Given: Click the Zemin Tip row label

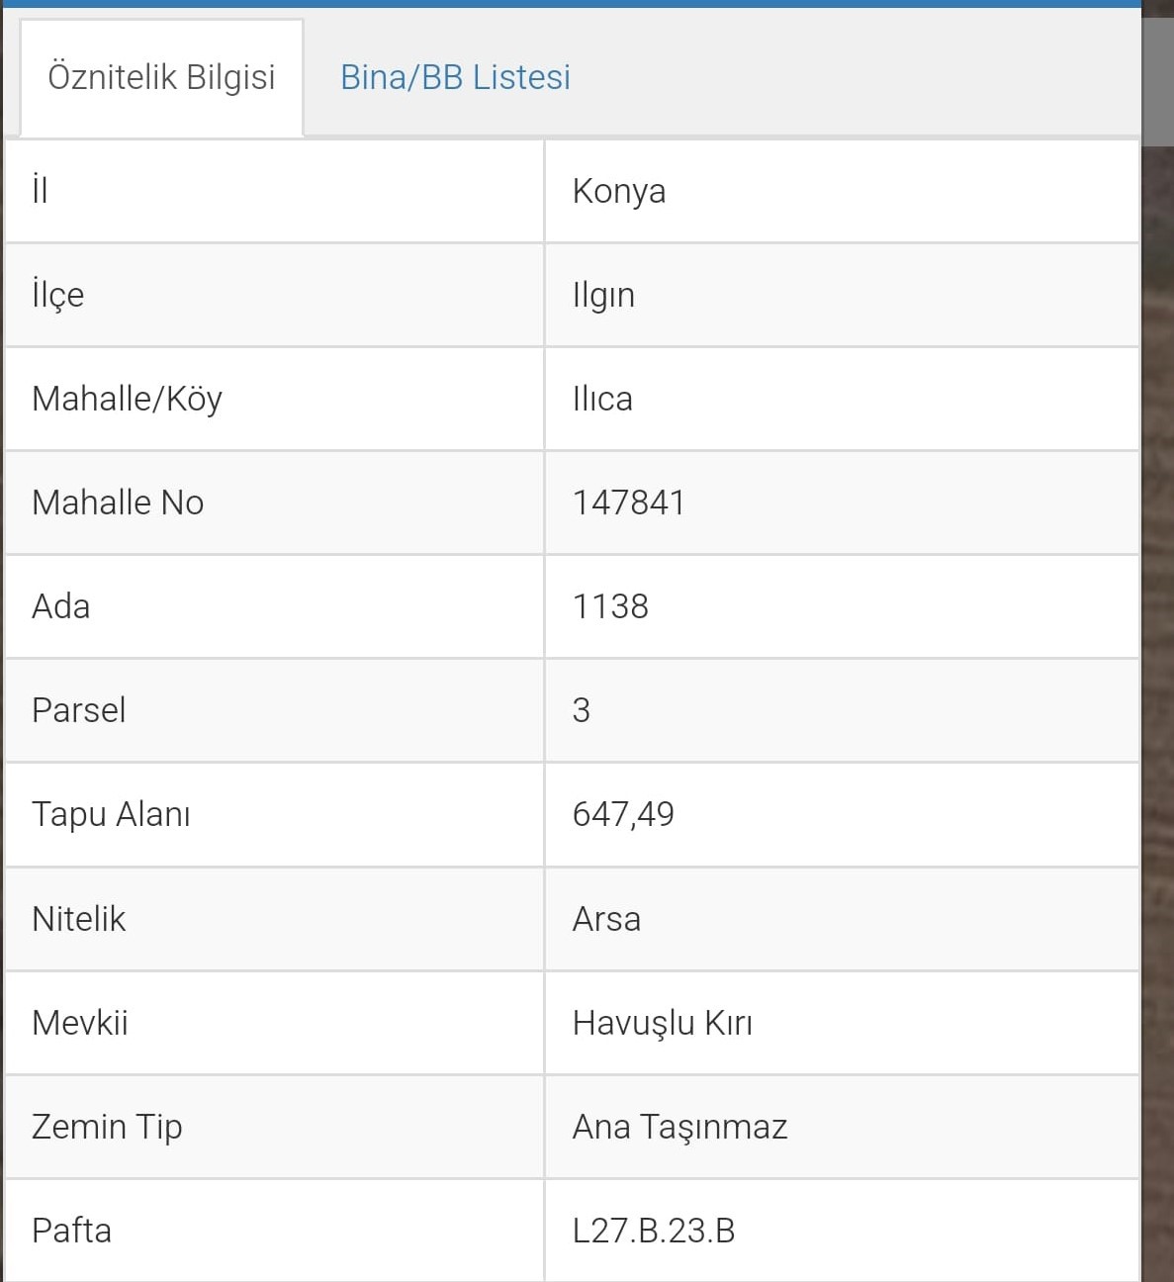Looking at the screenshot, I should click(107, 1127).
